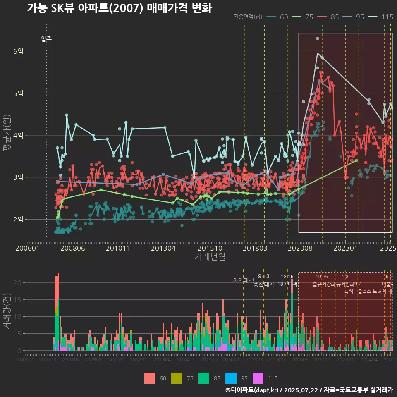Viewport: 397px width, 397px height.
Task: Click the chart title '가능 SK뷰 아파트(2007) 매매가격 변화'
Action: tap(119, 8)
